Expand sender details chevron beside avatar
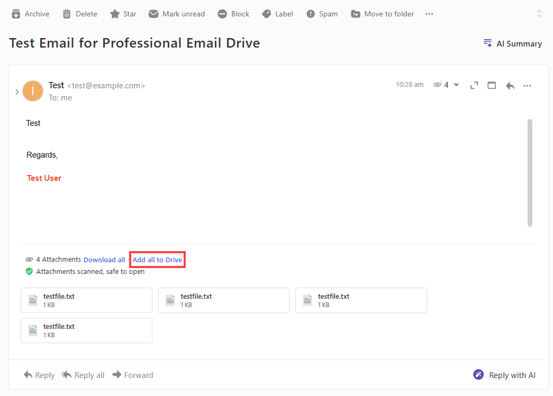553x396 pixels. point(17,92)
